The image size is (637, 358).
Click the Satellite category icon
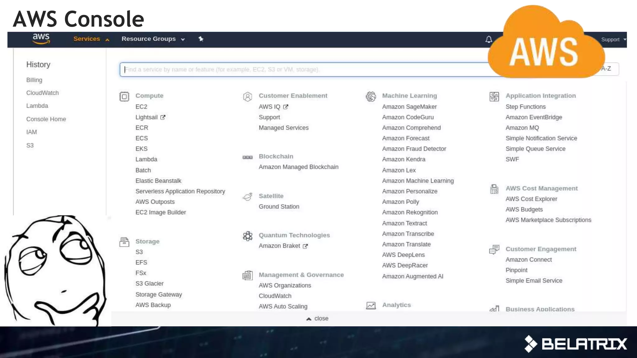click(x=248, y=197)
